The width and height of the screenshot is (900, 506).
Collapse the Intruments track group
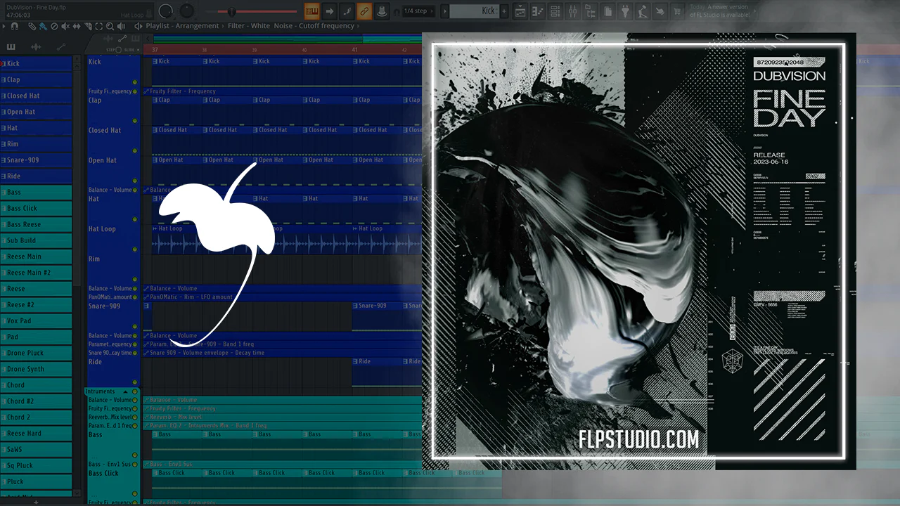[125, 391]
